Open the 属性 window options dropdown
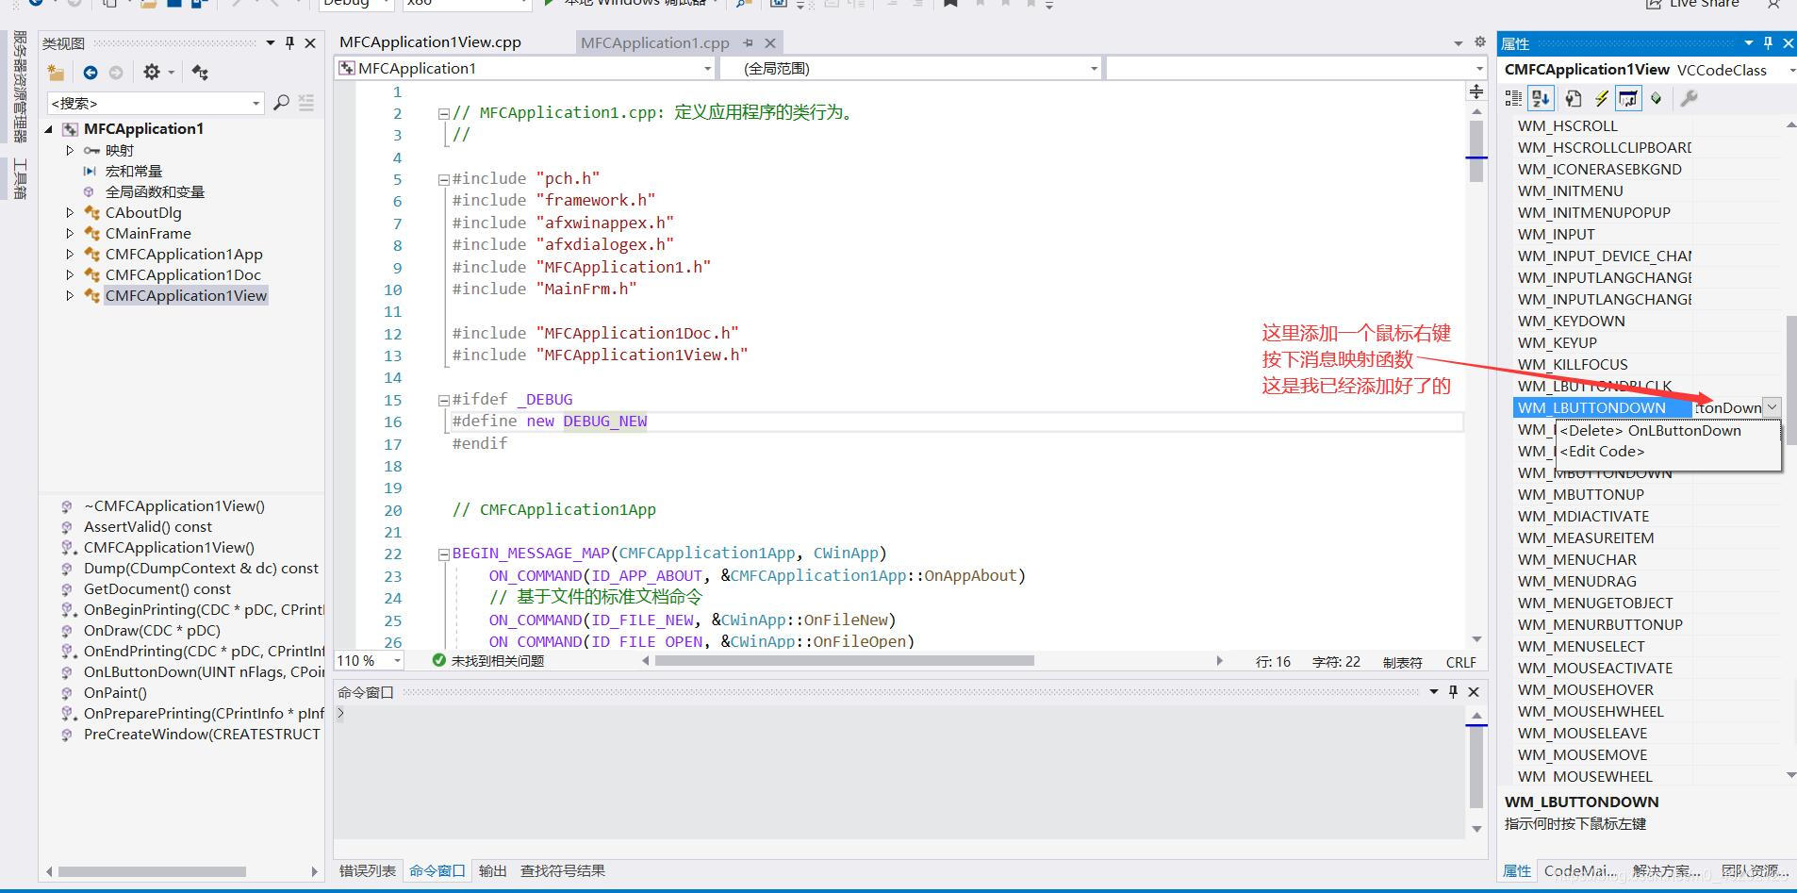The width and height of the screenshot is (1797, 893). tap(1748, 42)
